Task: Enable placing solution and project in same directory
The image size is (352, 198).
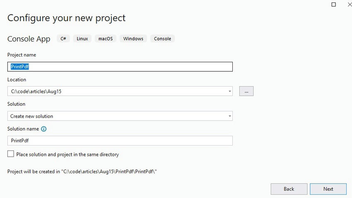Action: coord(10,154)
